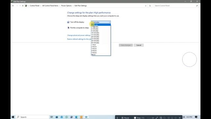Click All Control Panel Items breadcrumb
Image resolution: width=211 pixels, height=119 pixels.
point(50,6)
